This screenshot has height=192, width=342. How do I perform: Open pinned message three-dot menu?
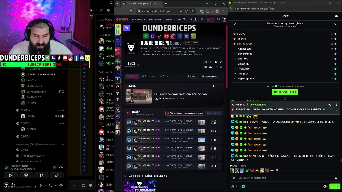point(336,105)
